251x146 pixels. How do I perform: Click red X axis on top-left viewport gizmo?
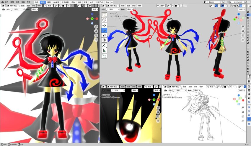pyautogui.click(x=97, y=19)
